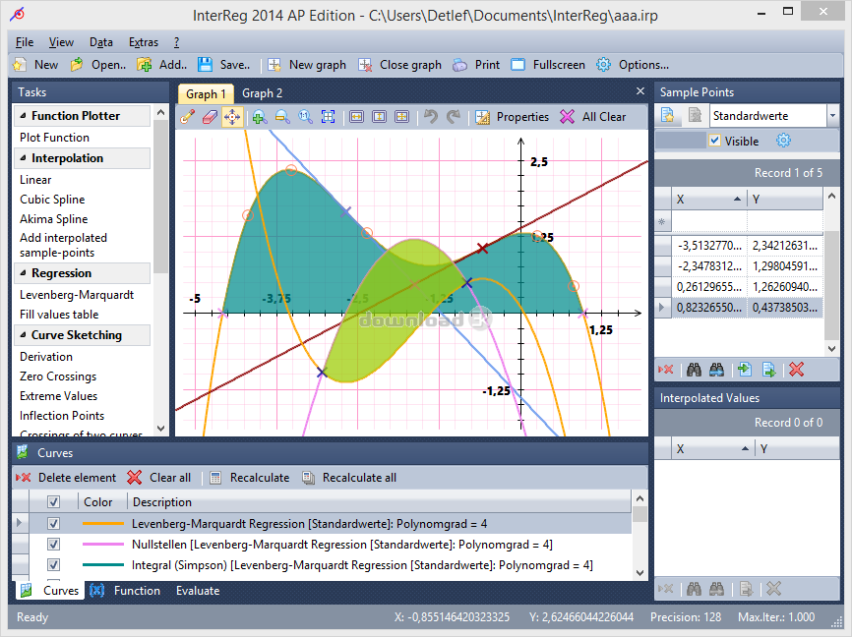Viewport: 852px width, 637px height.
Task: Click the Tasks panel scroll-down arrow
Action: point(160,429)
